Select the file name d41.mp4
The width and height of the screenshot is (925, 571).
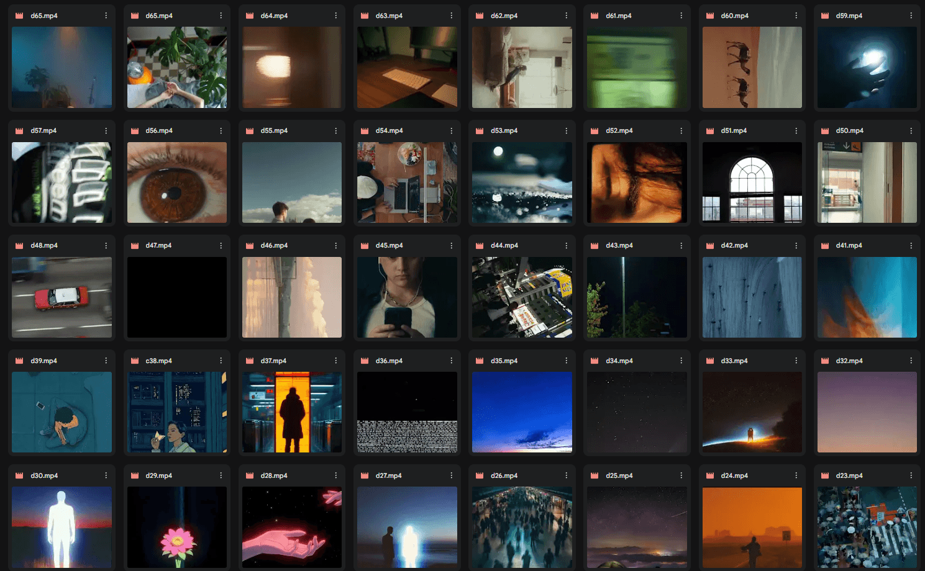[x=849, y=246]
